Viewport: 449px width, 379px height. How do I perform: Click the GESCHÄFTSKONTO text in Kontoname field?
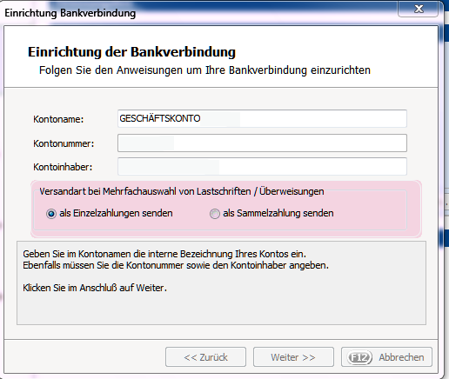(x=160, y=118)
